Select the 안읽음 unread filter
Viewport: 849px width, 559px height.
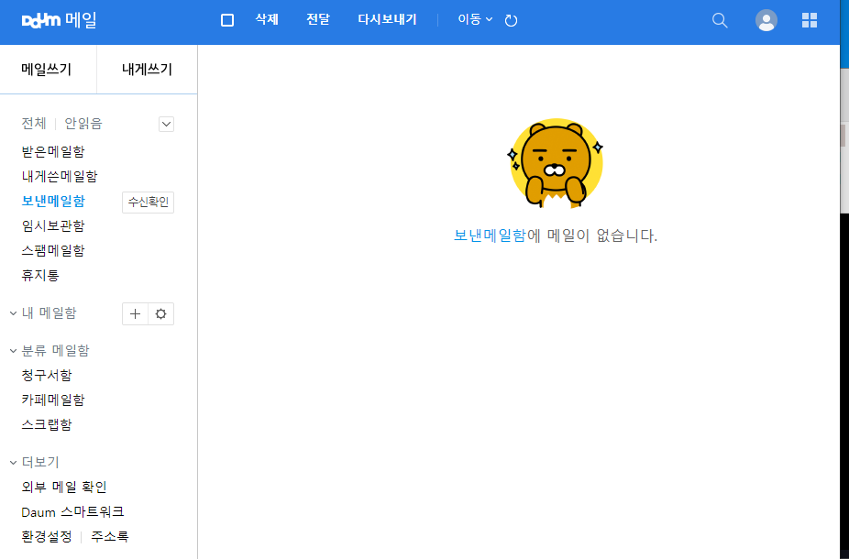point(83,124)
